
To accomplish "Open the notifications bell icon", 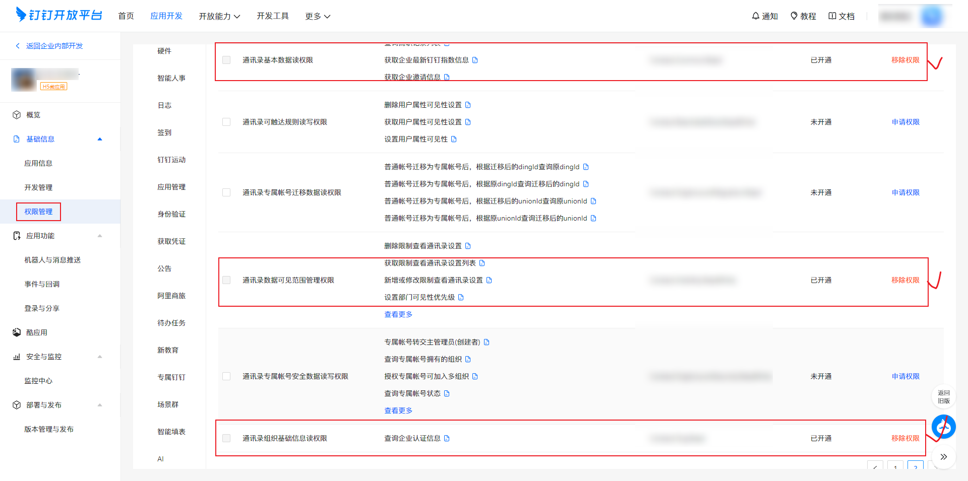I will tap(755, 16).
